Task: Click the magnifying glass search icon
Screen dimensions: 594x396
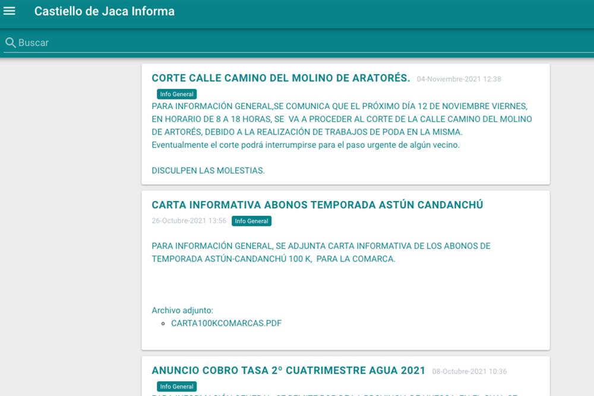Action: point(10,43)
